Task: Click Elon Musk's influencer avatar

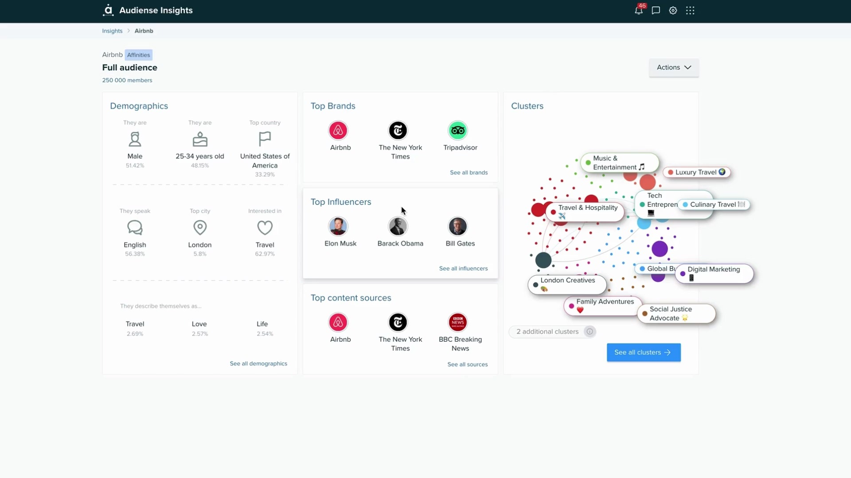Action: tap(338, 227)
